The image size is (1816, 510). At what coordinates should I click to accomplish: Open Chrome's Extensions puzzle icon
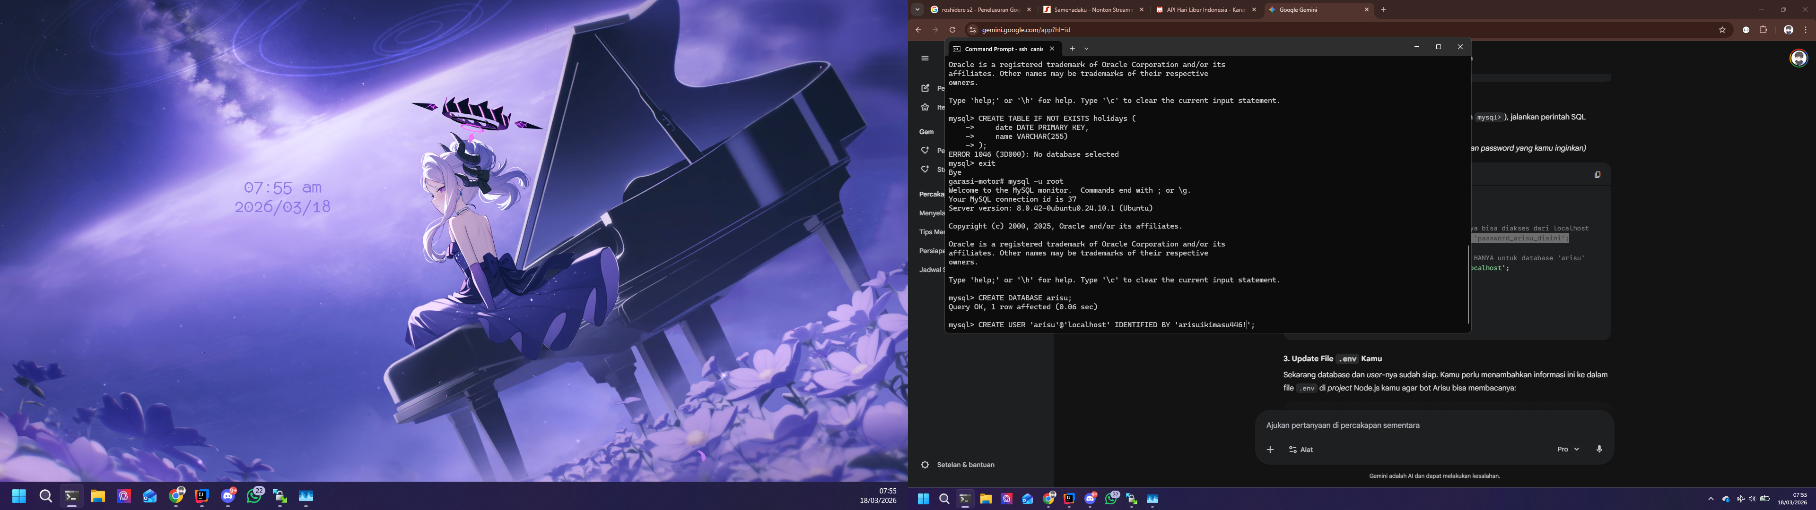(x=1763, y=30)
